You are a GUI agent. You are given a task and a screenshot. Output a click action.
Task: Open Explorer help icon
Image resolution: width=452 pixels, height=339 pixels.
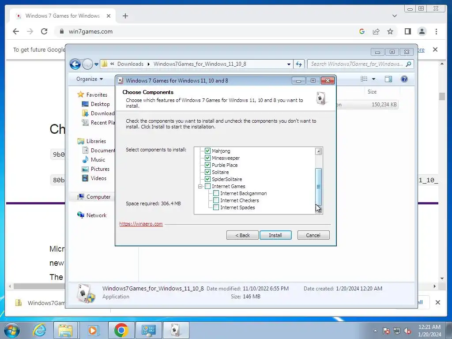pos(404,79)
